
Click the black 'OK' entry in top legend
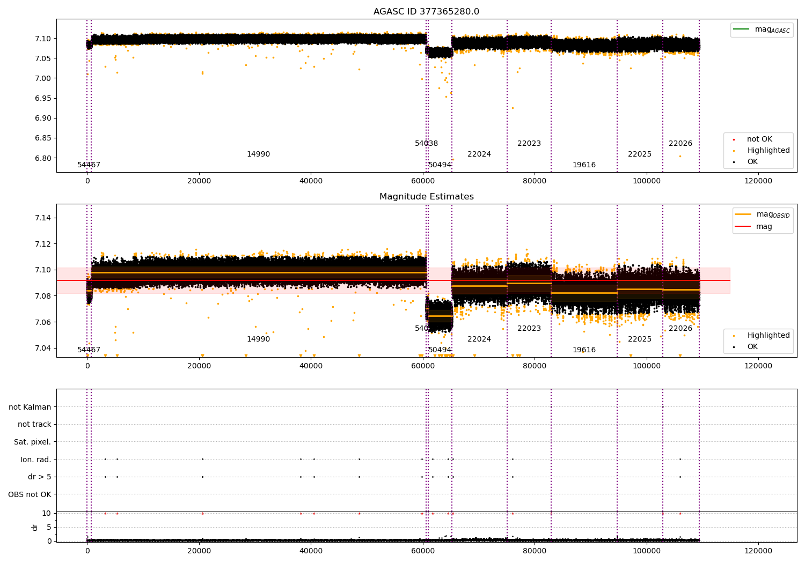752,162
